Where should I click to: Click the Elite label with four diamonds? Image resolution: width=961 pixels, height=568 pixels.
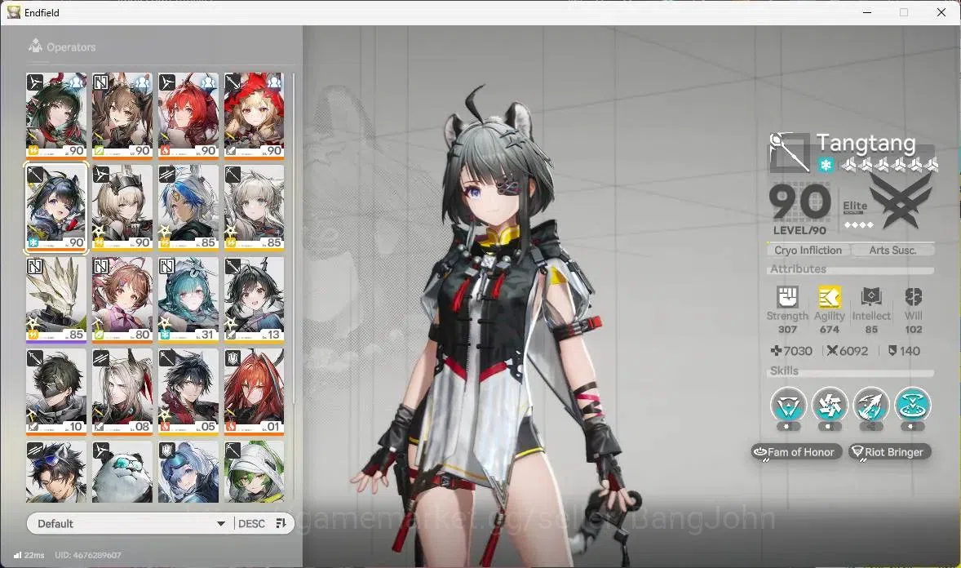pyautogui.click(x=857, y=214)
